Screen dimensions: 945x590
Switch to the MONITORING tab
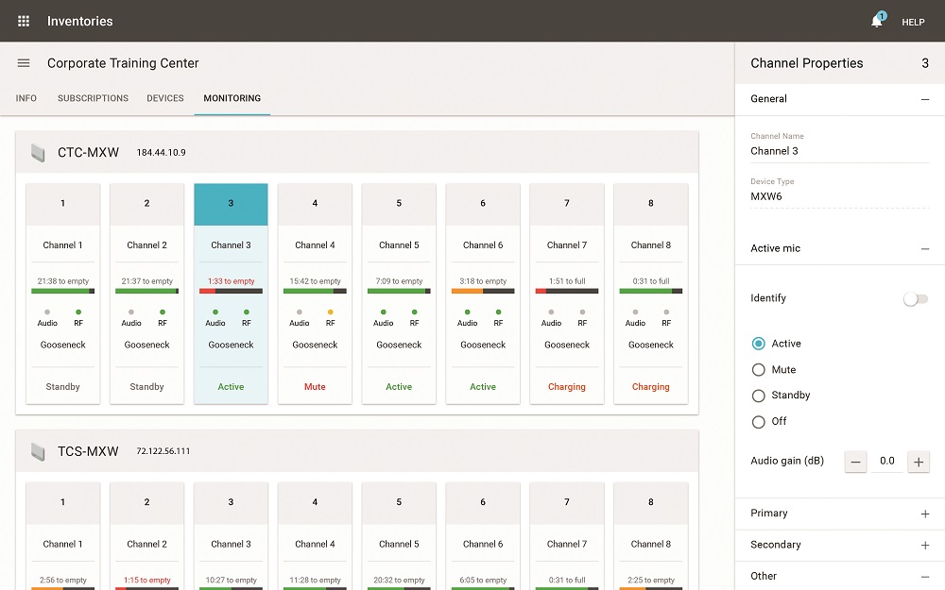(232, 98)
